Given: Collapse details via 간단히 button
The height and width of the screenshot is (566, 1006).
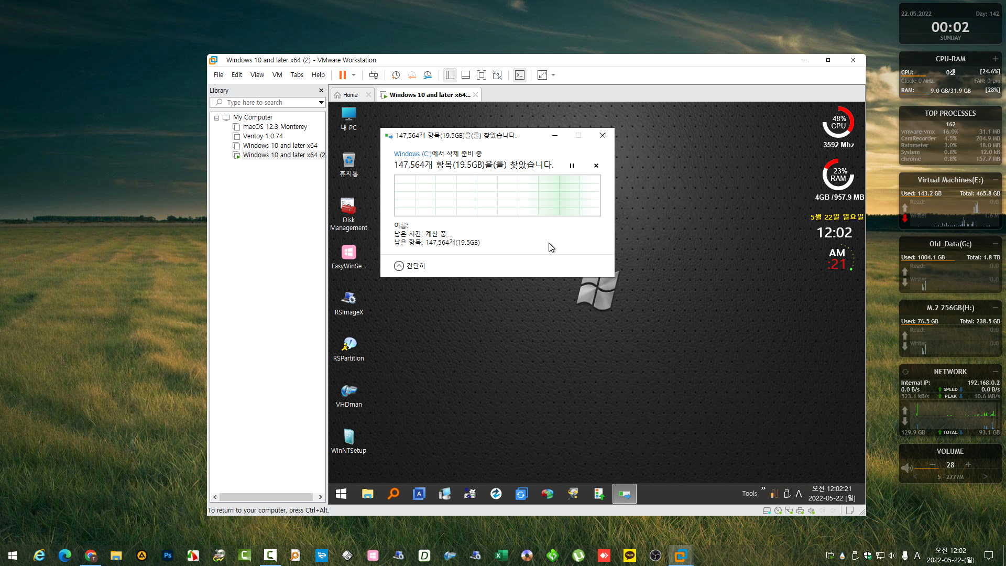Looking at the screenshot, I should point(409,266).
